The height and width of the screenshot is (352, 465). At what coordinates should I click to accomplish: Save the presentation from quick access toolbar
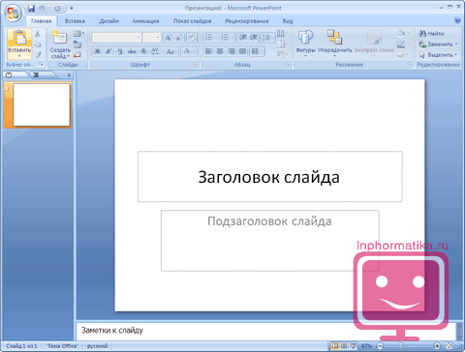click(x=31, y=8)
